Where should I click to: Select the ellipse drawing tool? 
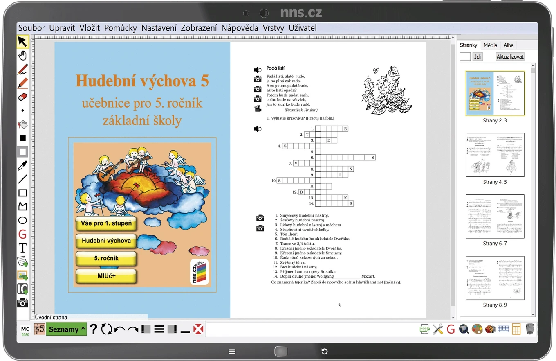(x=22, y=220)
